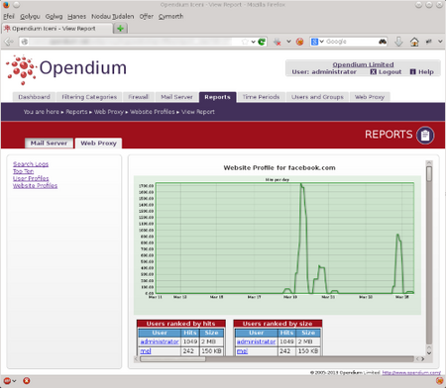Open the User Profiles link
Image resolution: width=446 pixels, height=388 pixels.
coord(31,178)
